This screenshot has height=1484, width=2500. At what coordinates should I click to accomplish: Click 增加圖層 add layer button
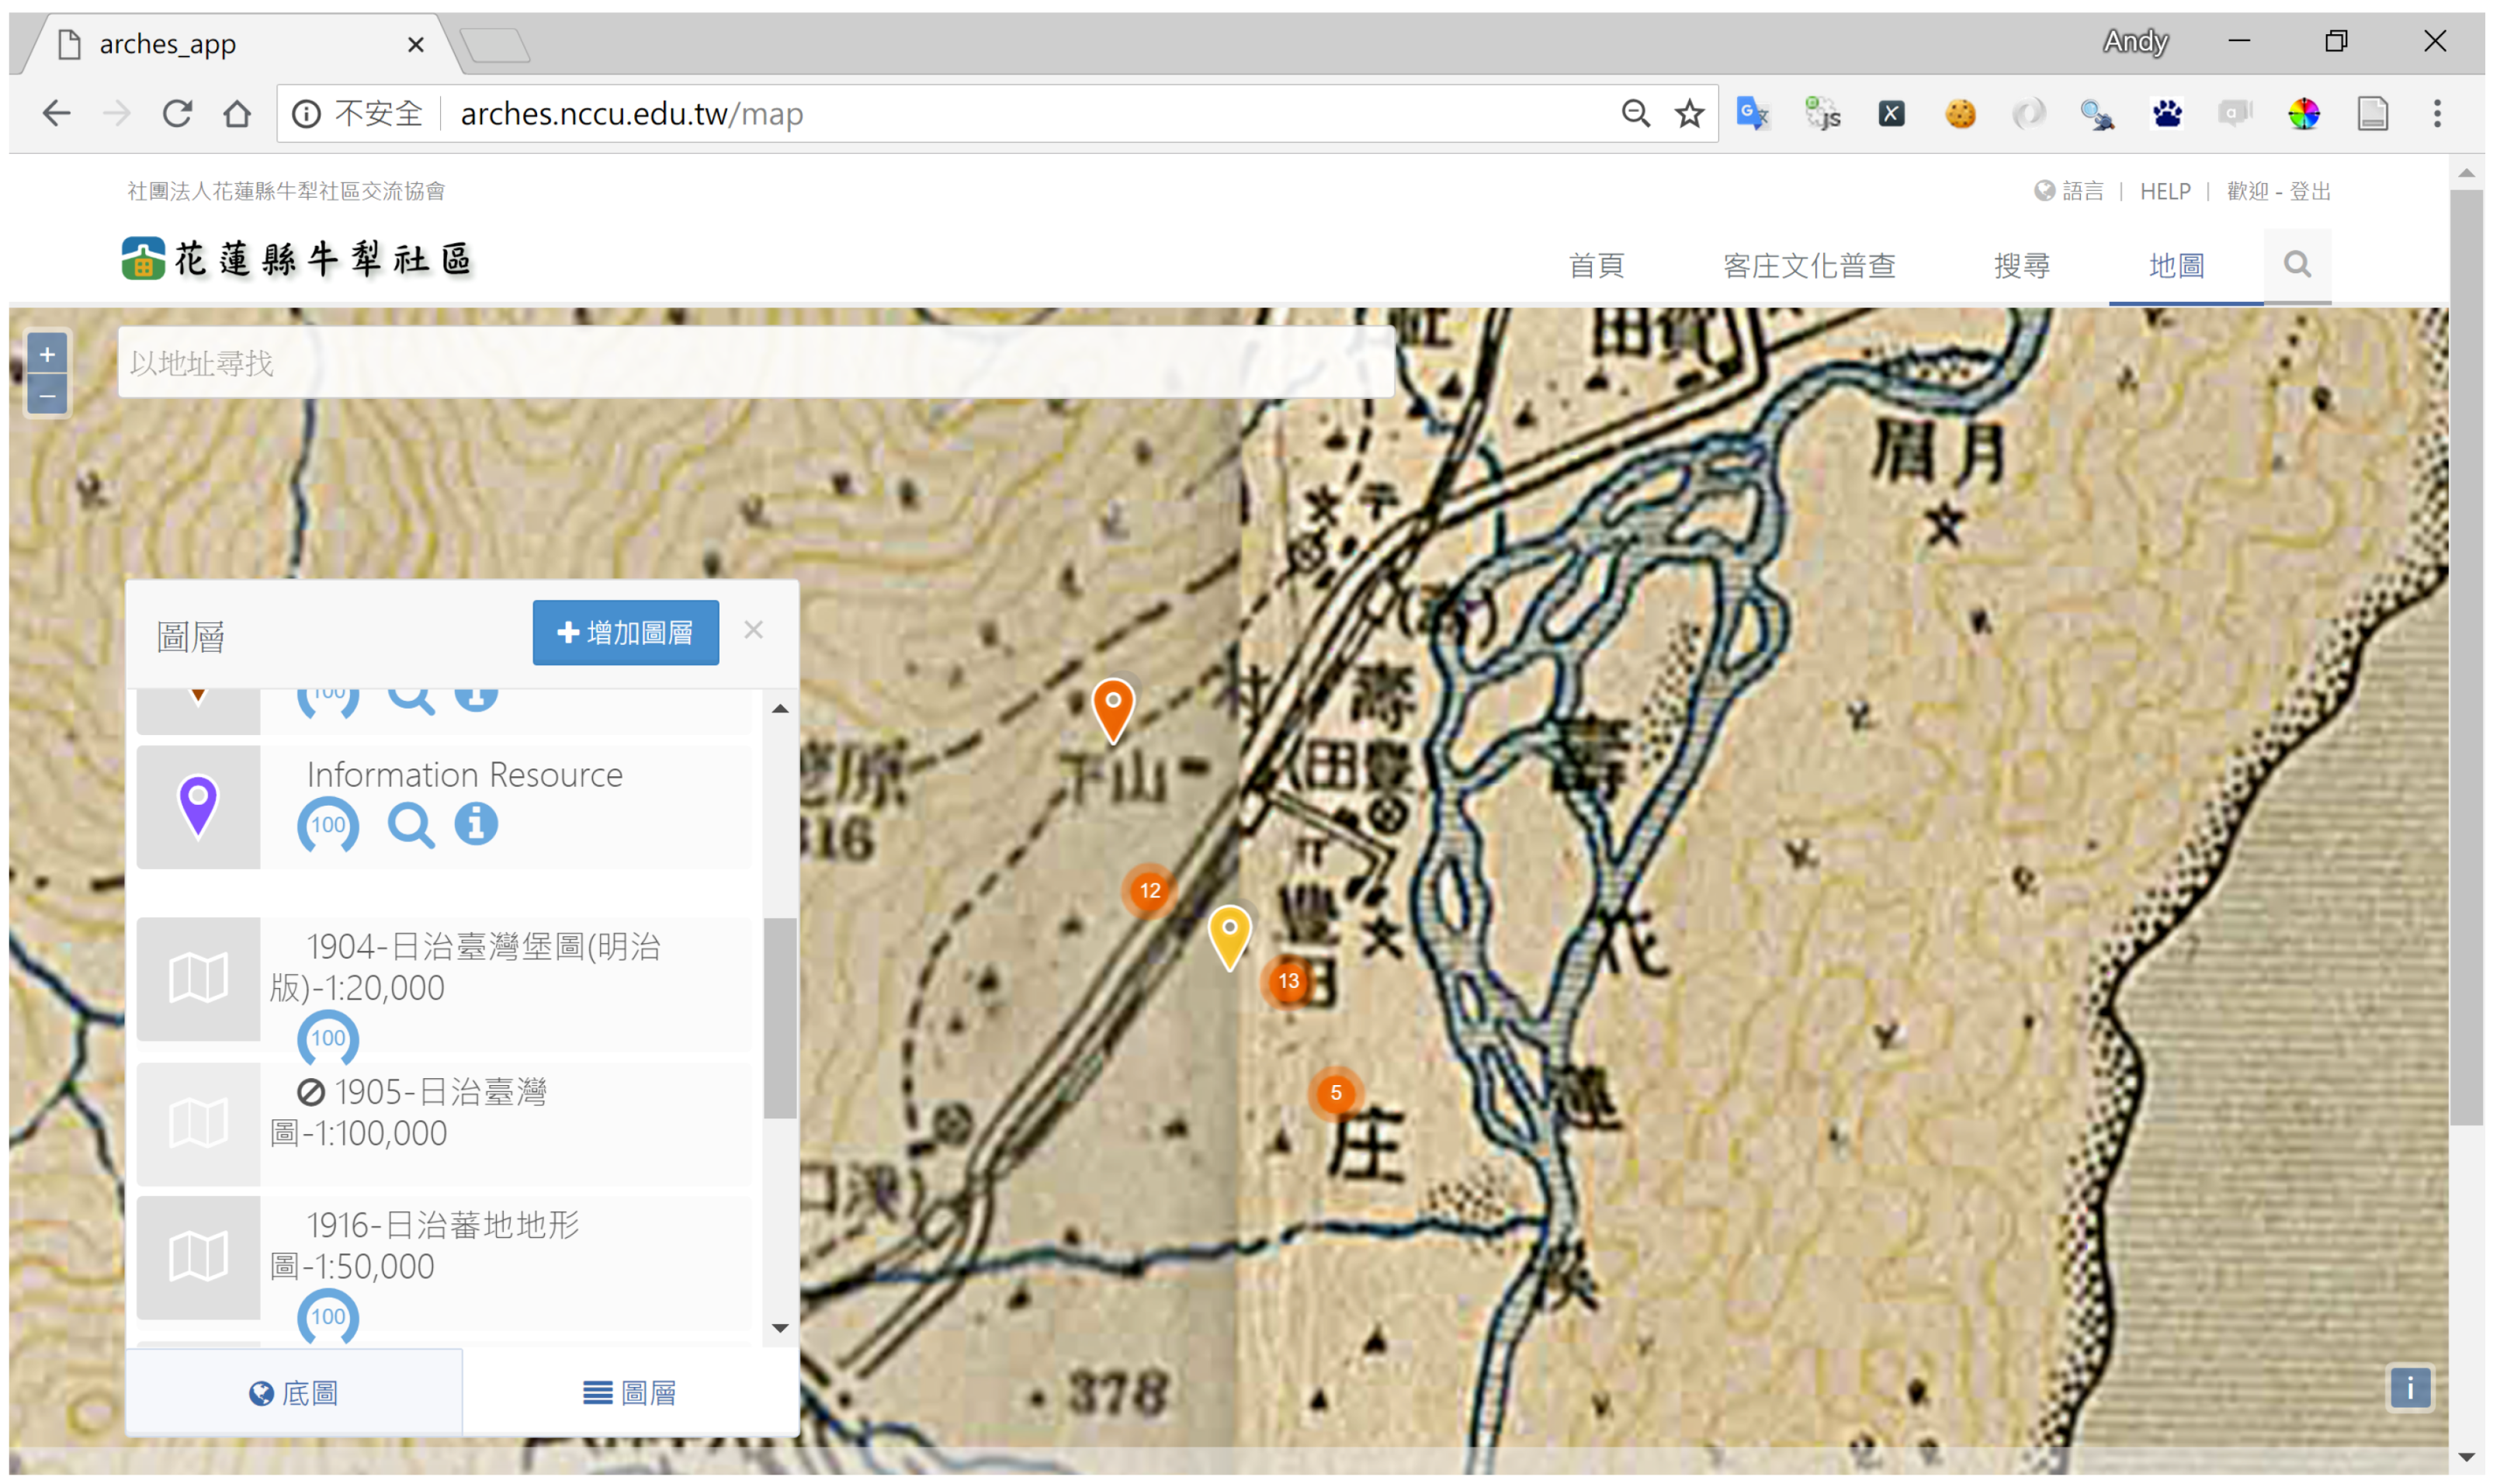[x=625, y=632]
